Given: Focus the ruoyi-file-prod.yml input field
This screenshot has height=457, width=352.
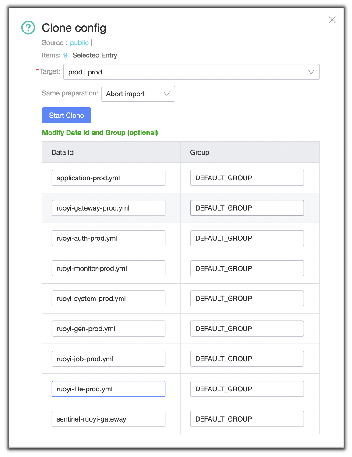Looking at the screenshot, I should pyautogui.click(x=109, y=389).
